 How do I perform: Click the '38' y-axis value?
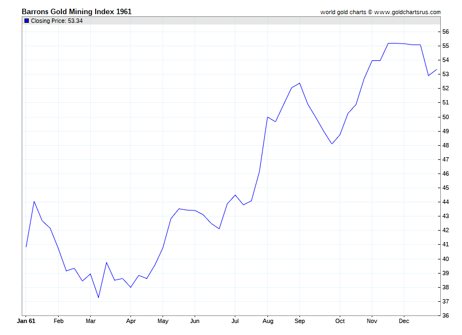(446, 287)
